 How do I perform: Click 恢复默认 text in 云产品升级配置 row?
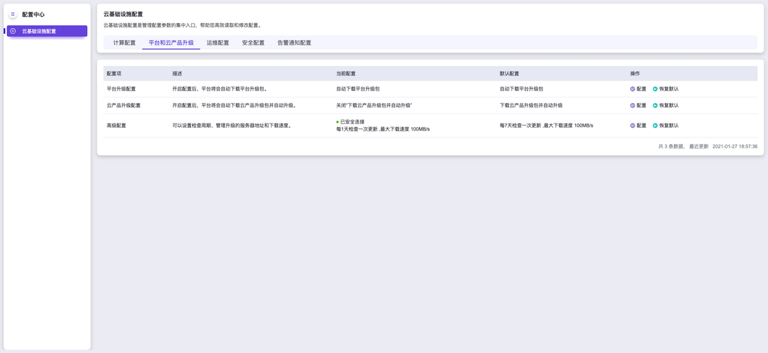click(x=669, y=106)
